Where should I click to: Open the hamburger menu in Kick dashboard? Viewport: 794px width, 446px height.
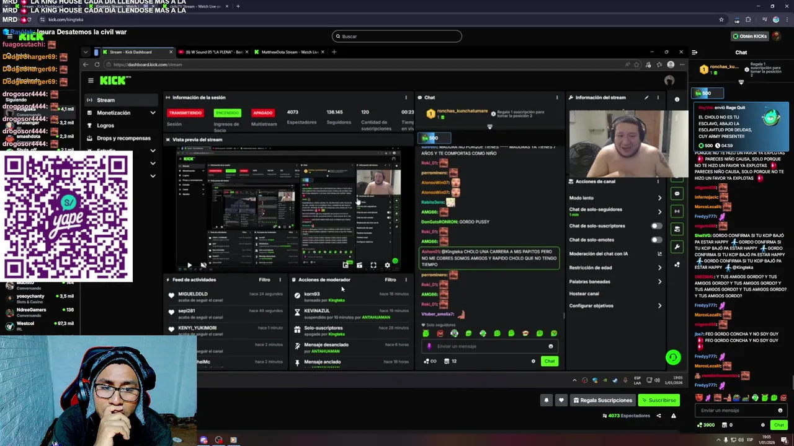[91, 81]
